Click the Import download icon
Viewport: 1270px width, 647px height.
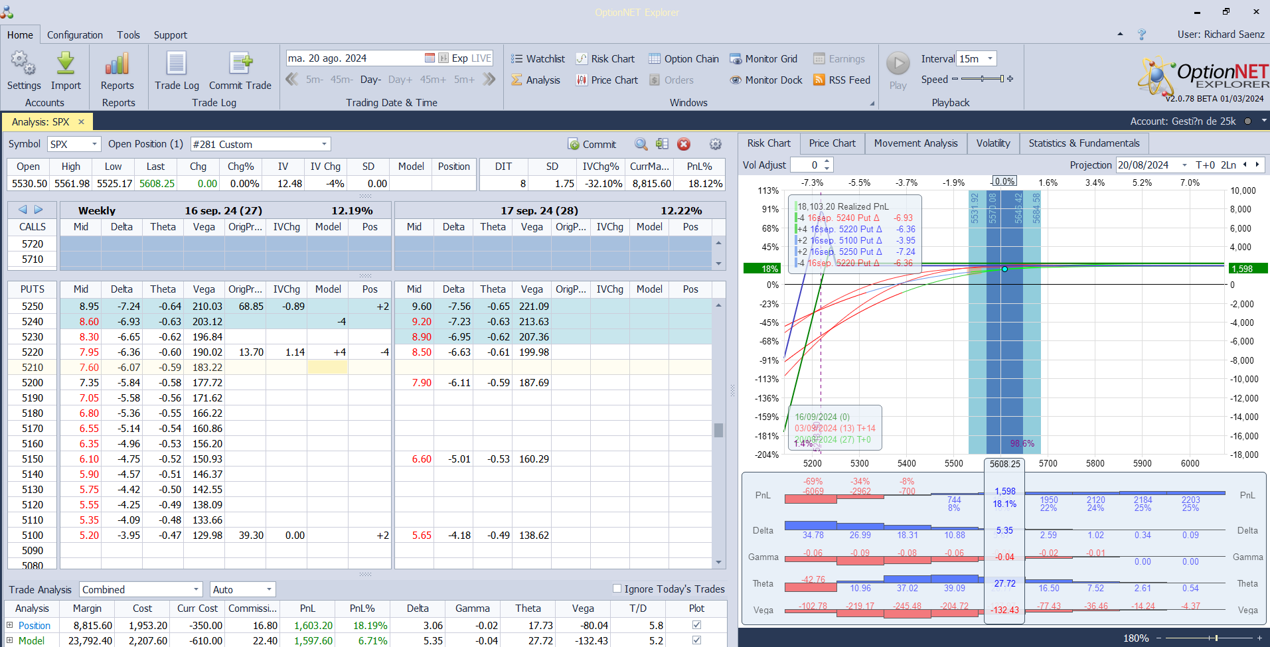pos(66,70)
